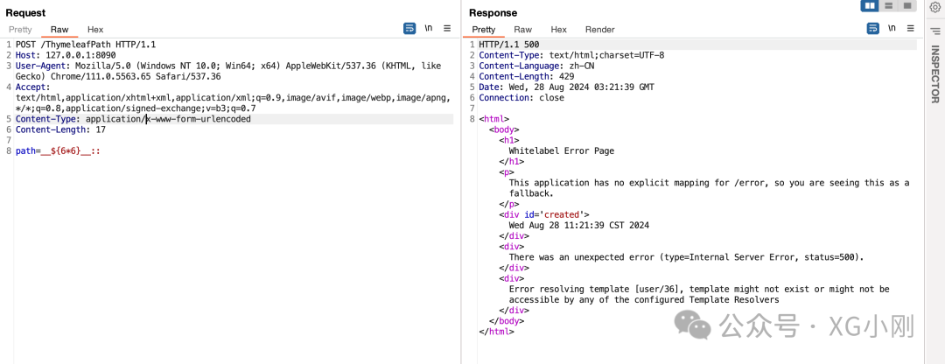Click the Request panel title

pyautogui.click(x=25, y=12)
